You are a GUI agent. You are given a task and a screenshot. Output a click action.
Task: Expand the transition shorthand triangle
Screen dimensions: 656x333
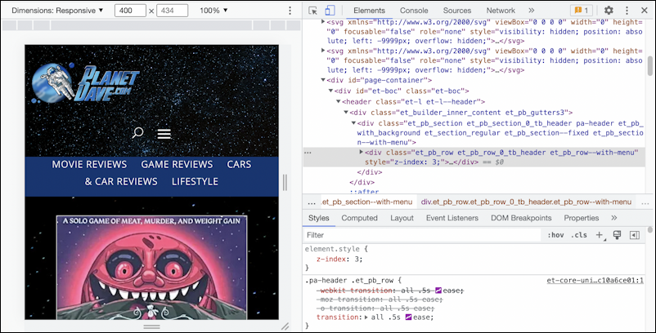click(x=366, y=317)
